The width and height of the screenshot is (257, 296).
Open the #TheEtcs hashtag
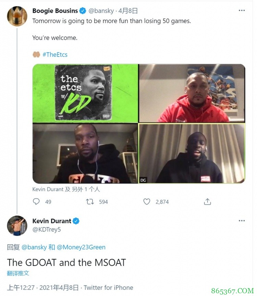[x=55, y=54]
